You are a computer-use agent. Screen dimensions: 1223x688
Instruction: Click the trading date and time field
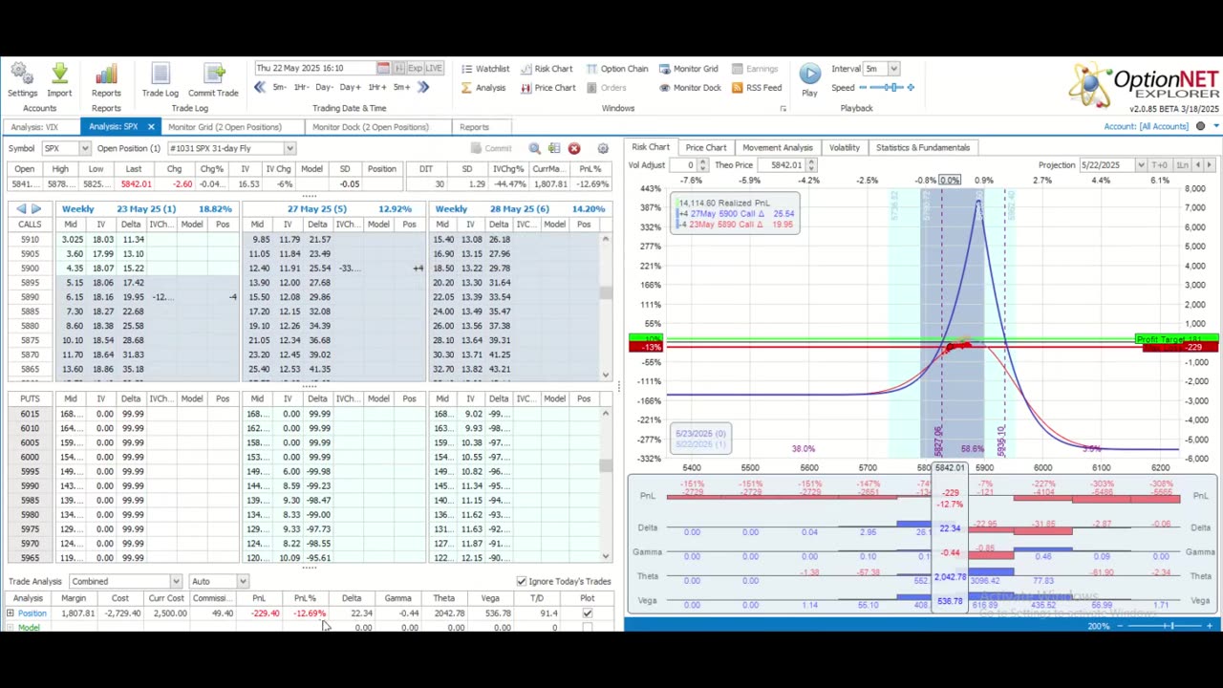[314, 69]
